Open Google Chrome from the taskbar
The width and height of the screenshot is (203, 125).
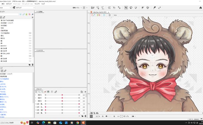coord(78,123)
